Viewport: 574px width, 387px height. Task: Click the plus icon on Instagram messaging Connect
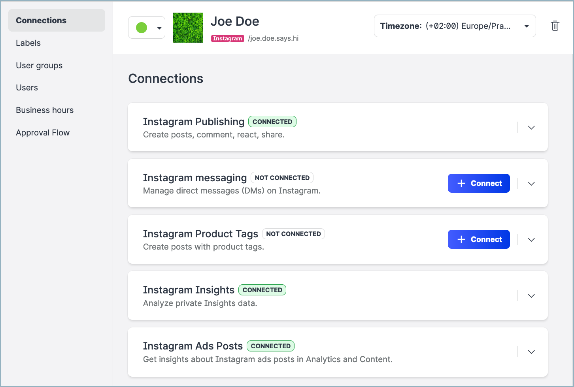pos(461,183)
